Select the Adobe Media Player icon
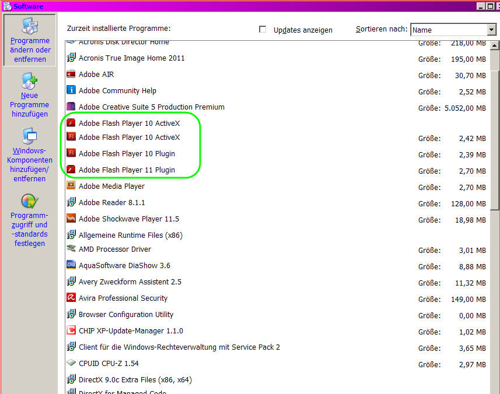Image resolution: width=500 pixels, height=394 pixels. click(71, 186)
